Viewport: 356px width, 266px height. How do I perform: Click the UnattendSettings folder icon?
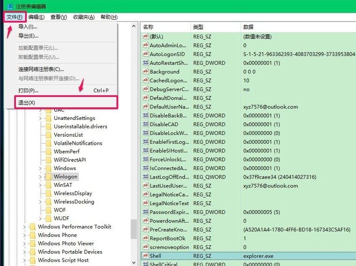coord(48,118)
